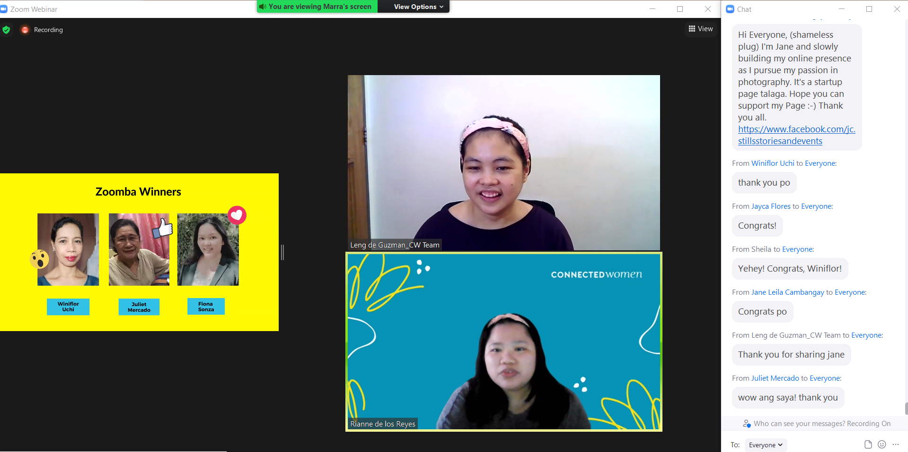Click the green encryption shield icon
This screenshot has width=908, height=452.
pos(6,30)
